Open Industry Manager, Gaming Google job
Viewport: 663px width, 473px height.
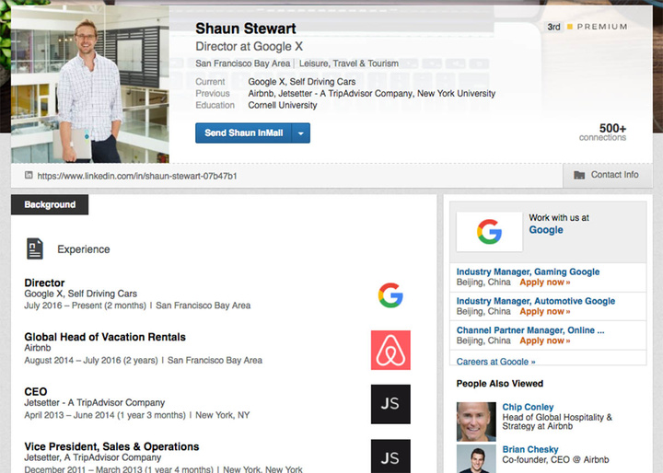tap(528, 271)
